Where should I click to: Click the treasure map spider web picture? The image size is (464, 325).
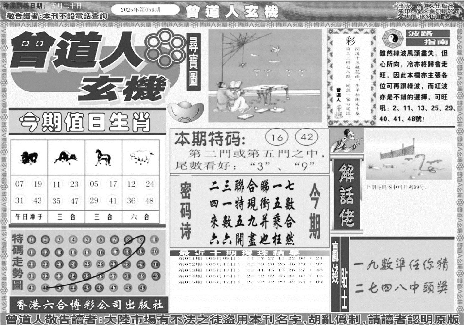pyautogui.click(x=265, y=76)
